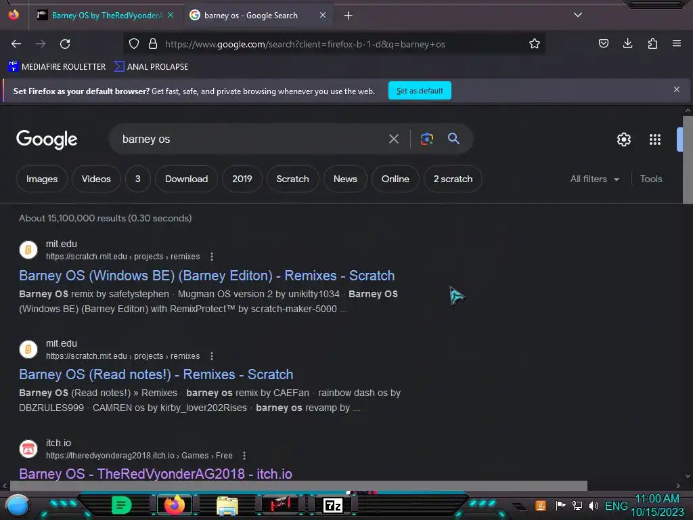This screenshot has width=693, height=520.
Task: Click the Google logo
Action: [47, 139]
